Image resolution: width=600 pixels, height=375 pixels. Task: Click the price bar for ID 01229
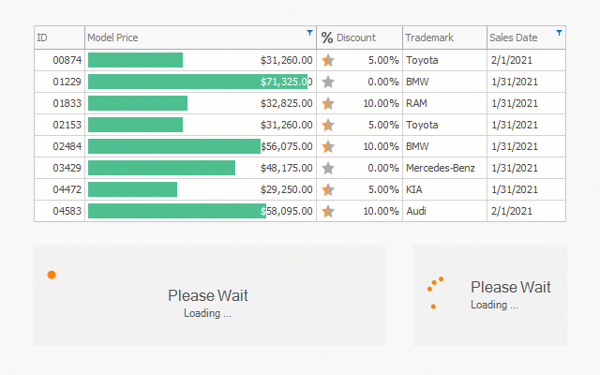pyautogui.click(x=198, y=82)
